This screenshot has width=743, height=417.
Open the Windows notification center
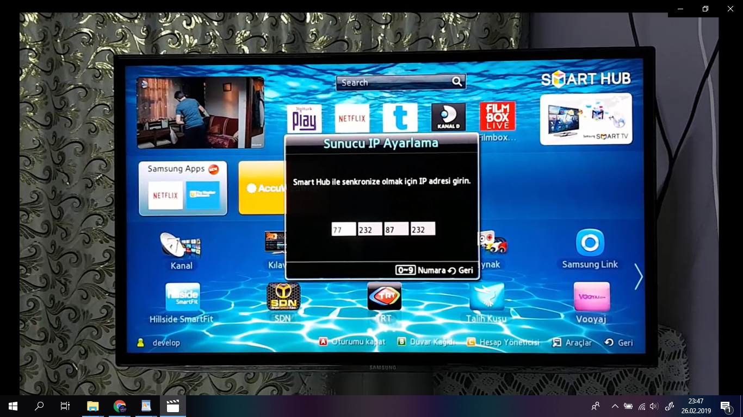pyautogui.click(x=726, y=406)
